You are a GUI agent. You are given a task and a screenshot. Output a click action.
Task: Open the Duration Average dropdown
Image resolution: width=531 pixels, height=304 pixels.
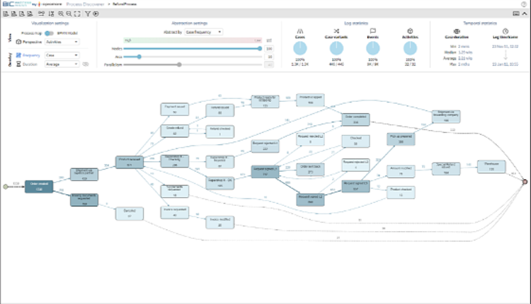pyautogui.click(x=62, y=64)
